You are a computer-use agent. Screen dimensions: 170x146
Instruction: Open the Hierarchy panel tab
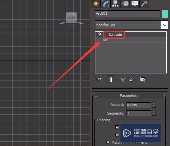[x=115, y=4]
